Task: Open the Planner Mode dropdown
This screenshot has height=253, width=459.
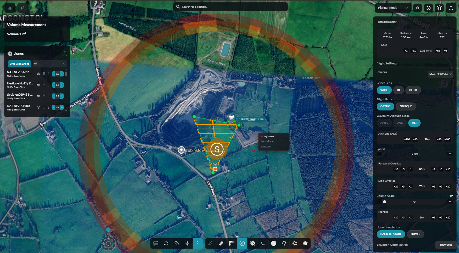Action: point(393,8)
